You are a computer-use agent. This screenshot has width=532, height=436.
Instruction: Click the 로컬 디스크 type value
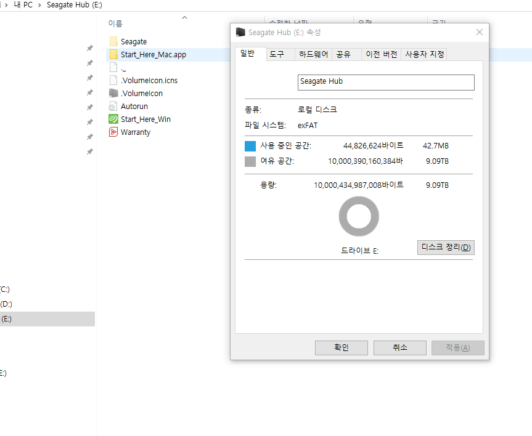[317, 110]
